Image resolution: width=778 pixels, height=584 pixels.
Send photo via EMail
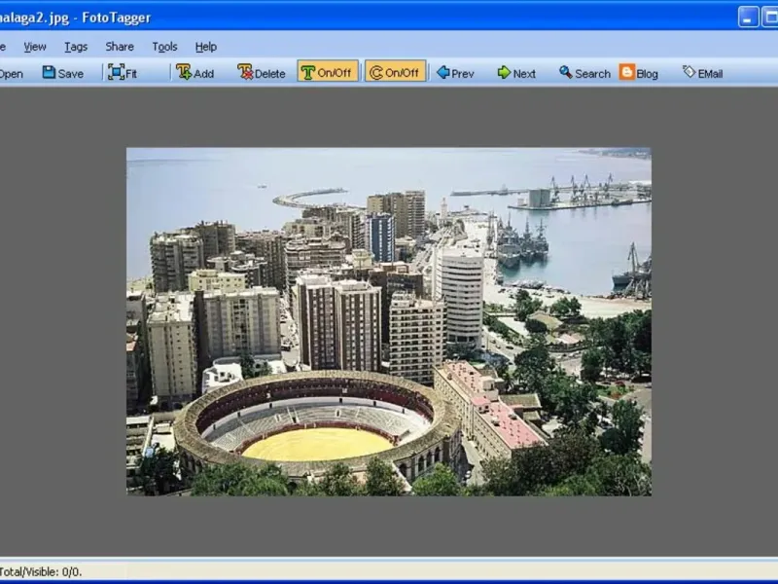click(x=702, y=73)
